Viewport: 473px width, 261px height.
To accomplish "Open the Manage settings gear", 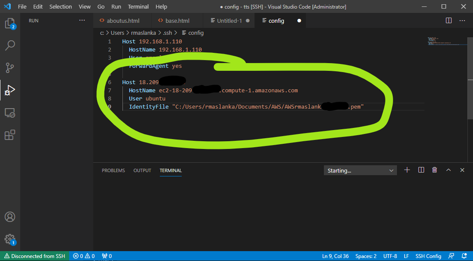I will [9, 239].
